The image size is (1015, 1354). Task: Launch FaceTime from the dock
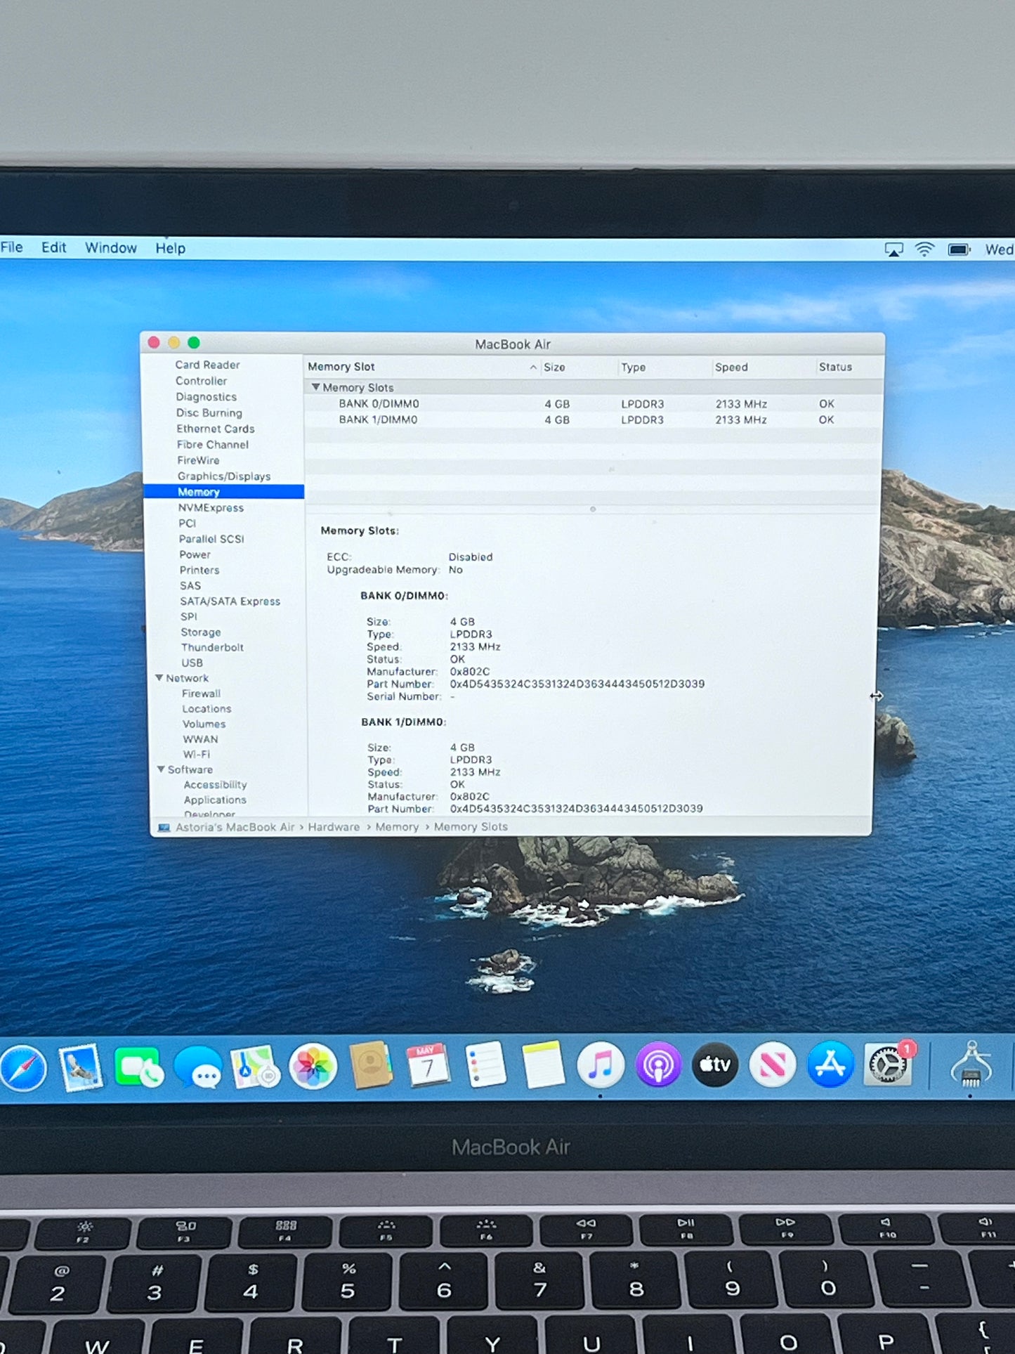point(138,1068)
